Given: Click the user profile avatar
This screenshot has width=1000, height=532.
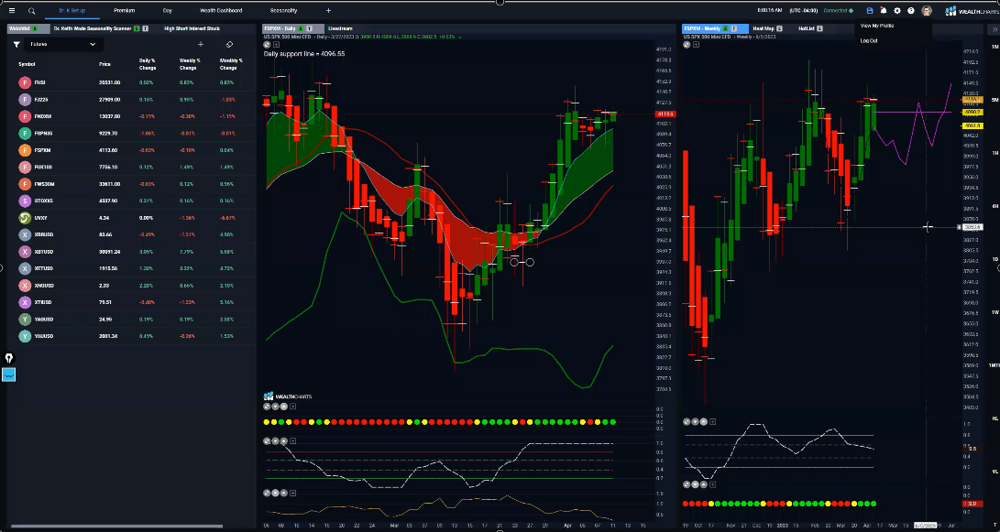Looking at the screenshot, I should click(x=927, y=11).
